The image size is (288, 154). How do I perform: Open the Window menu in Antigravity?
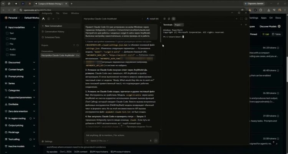(x=75, y=13)
